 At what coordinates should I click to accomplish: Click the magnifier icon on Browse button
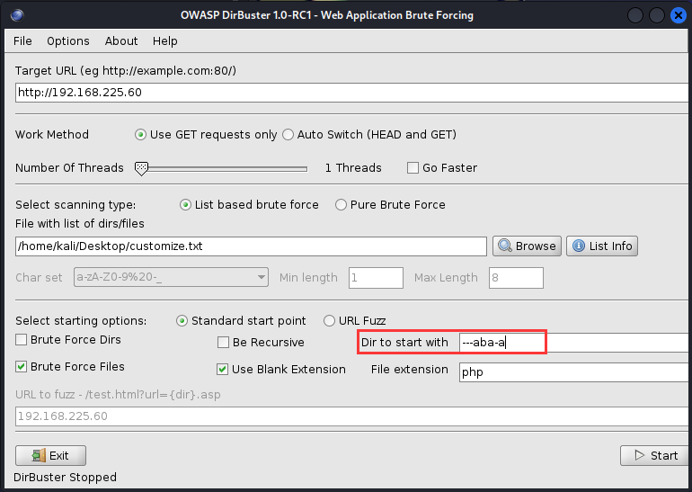point(505,246)
